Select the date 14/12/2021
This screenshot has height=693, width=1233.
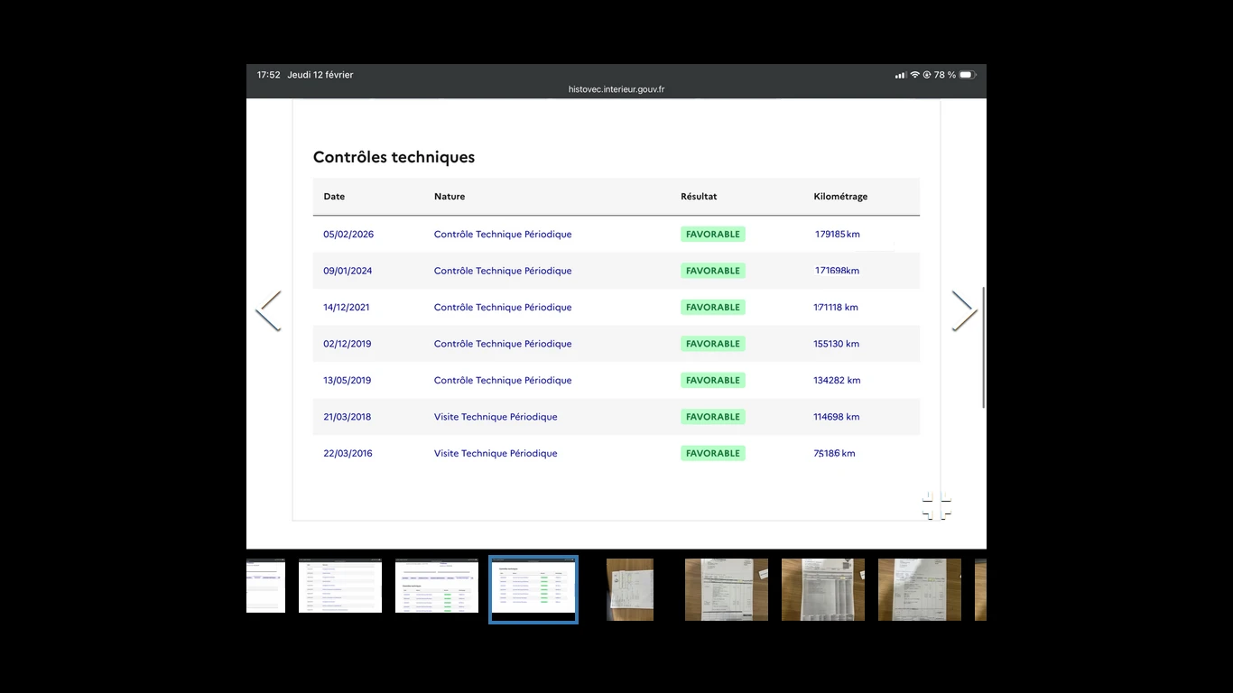click(x=347, y=308)
